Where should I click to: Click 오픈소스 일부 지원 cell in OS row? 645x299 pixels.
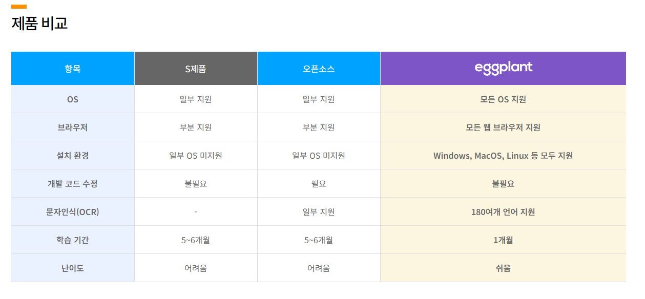click(x=319, y=99)
